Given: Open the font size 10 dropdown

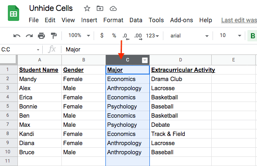Looking at the screenshot, I should [230, 35].
